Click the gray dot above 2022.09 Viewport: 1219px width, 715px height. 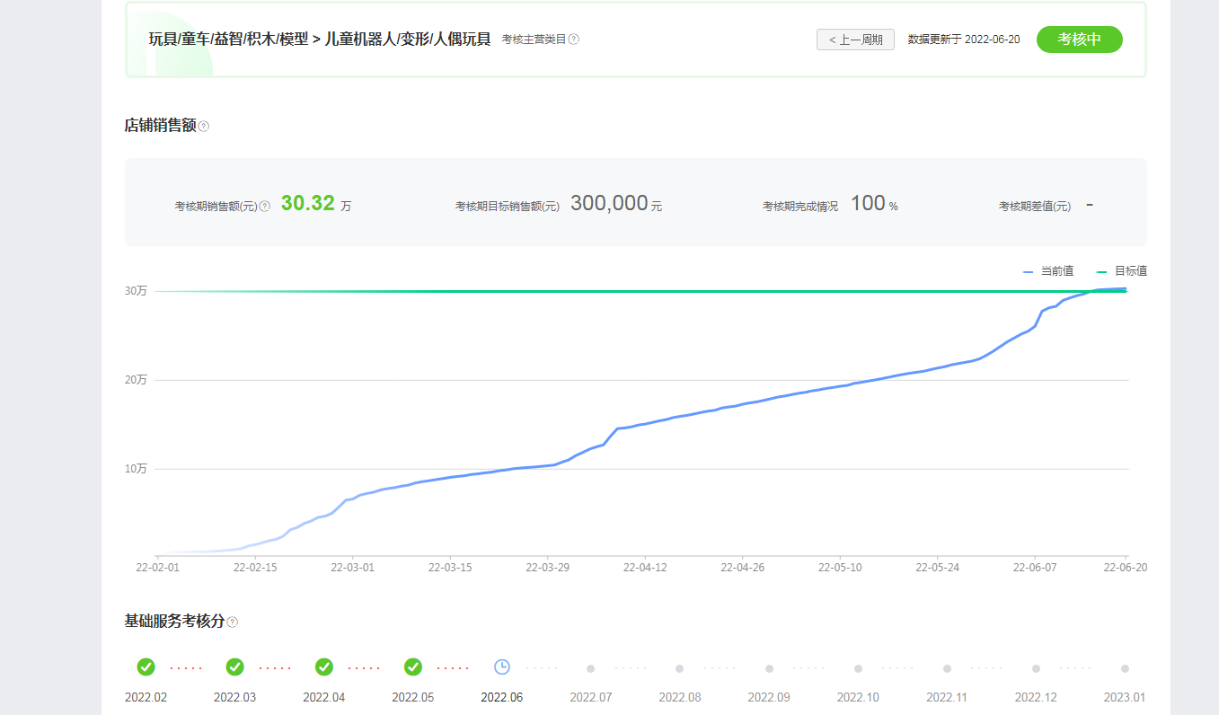pyautogui.click(x=769, y=668)
